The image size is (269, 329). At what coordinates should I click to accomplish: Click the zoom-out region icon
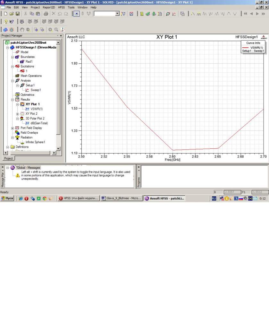click(42, 30)
